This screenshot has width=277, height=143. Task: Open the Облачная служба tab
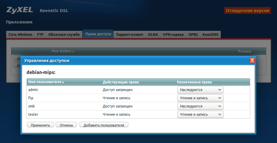(x=64, y=35)
